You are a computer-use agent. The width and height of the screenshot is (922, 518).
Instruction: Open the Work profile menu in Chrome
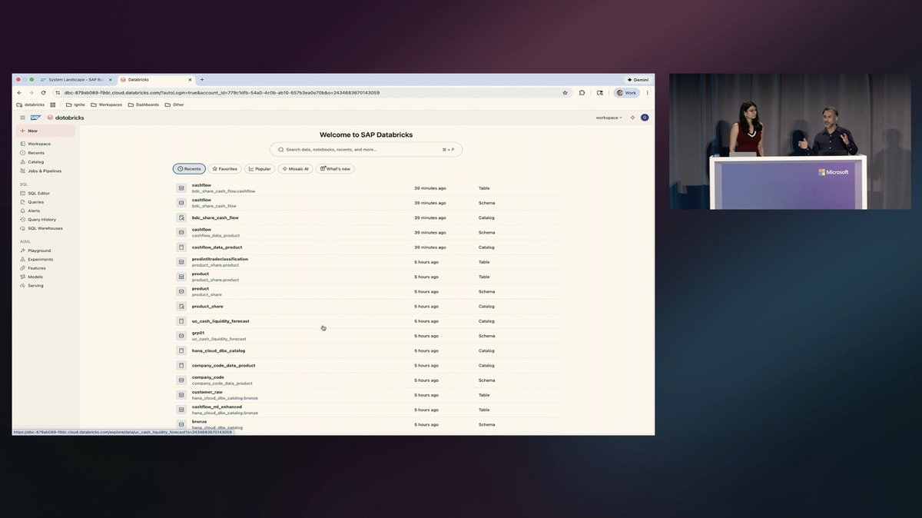pyautogui.click(x=626, y=92)
